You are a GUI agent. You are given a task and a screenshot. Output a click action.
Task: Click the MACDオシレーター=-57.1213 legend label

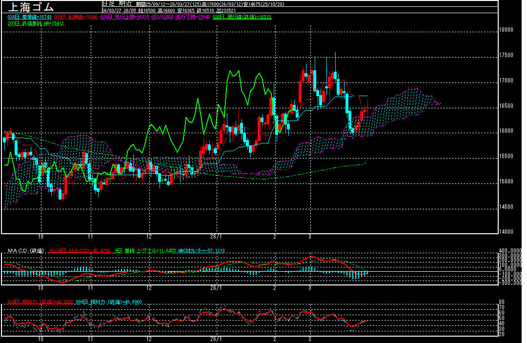click(x=201, y=250)
